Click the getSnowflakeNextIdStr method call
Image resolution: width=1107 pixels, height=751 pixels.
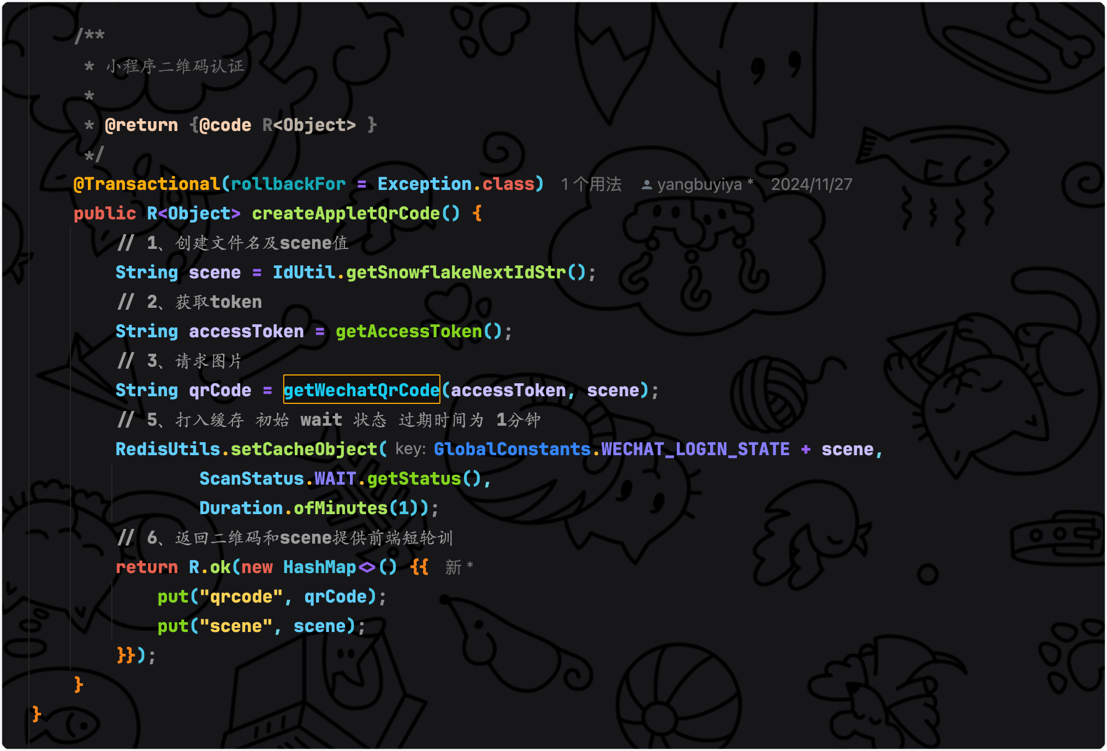point(456,272)
